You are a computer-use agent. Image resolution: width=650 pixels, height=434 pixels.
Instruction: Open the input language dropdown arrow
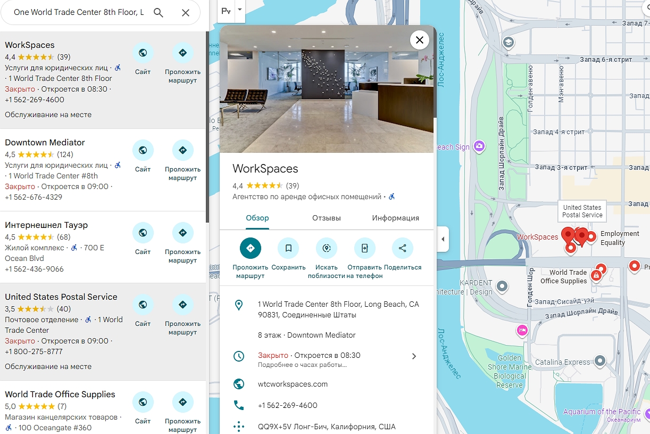239,10
